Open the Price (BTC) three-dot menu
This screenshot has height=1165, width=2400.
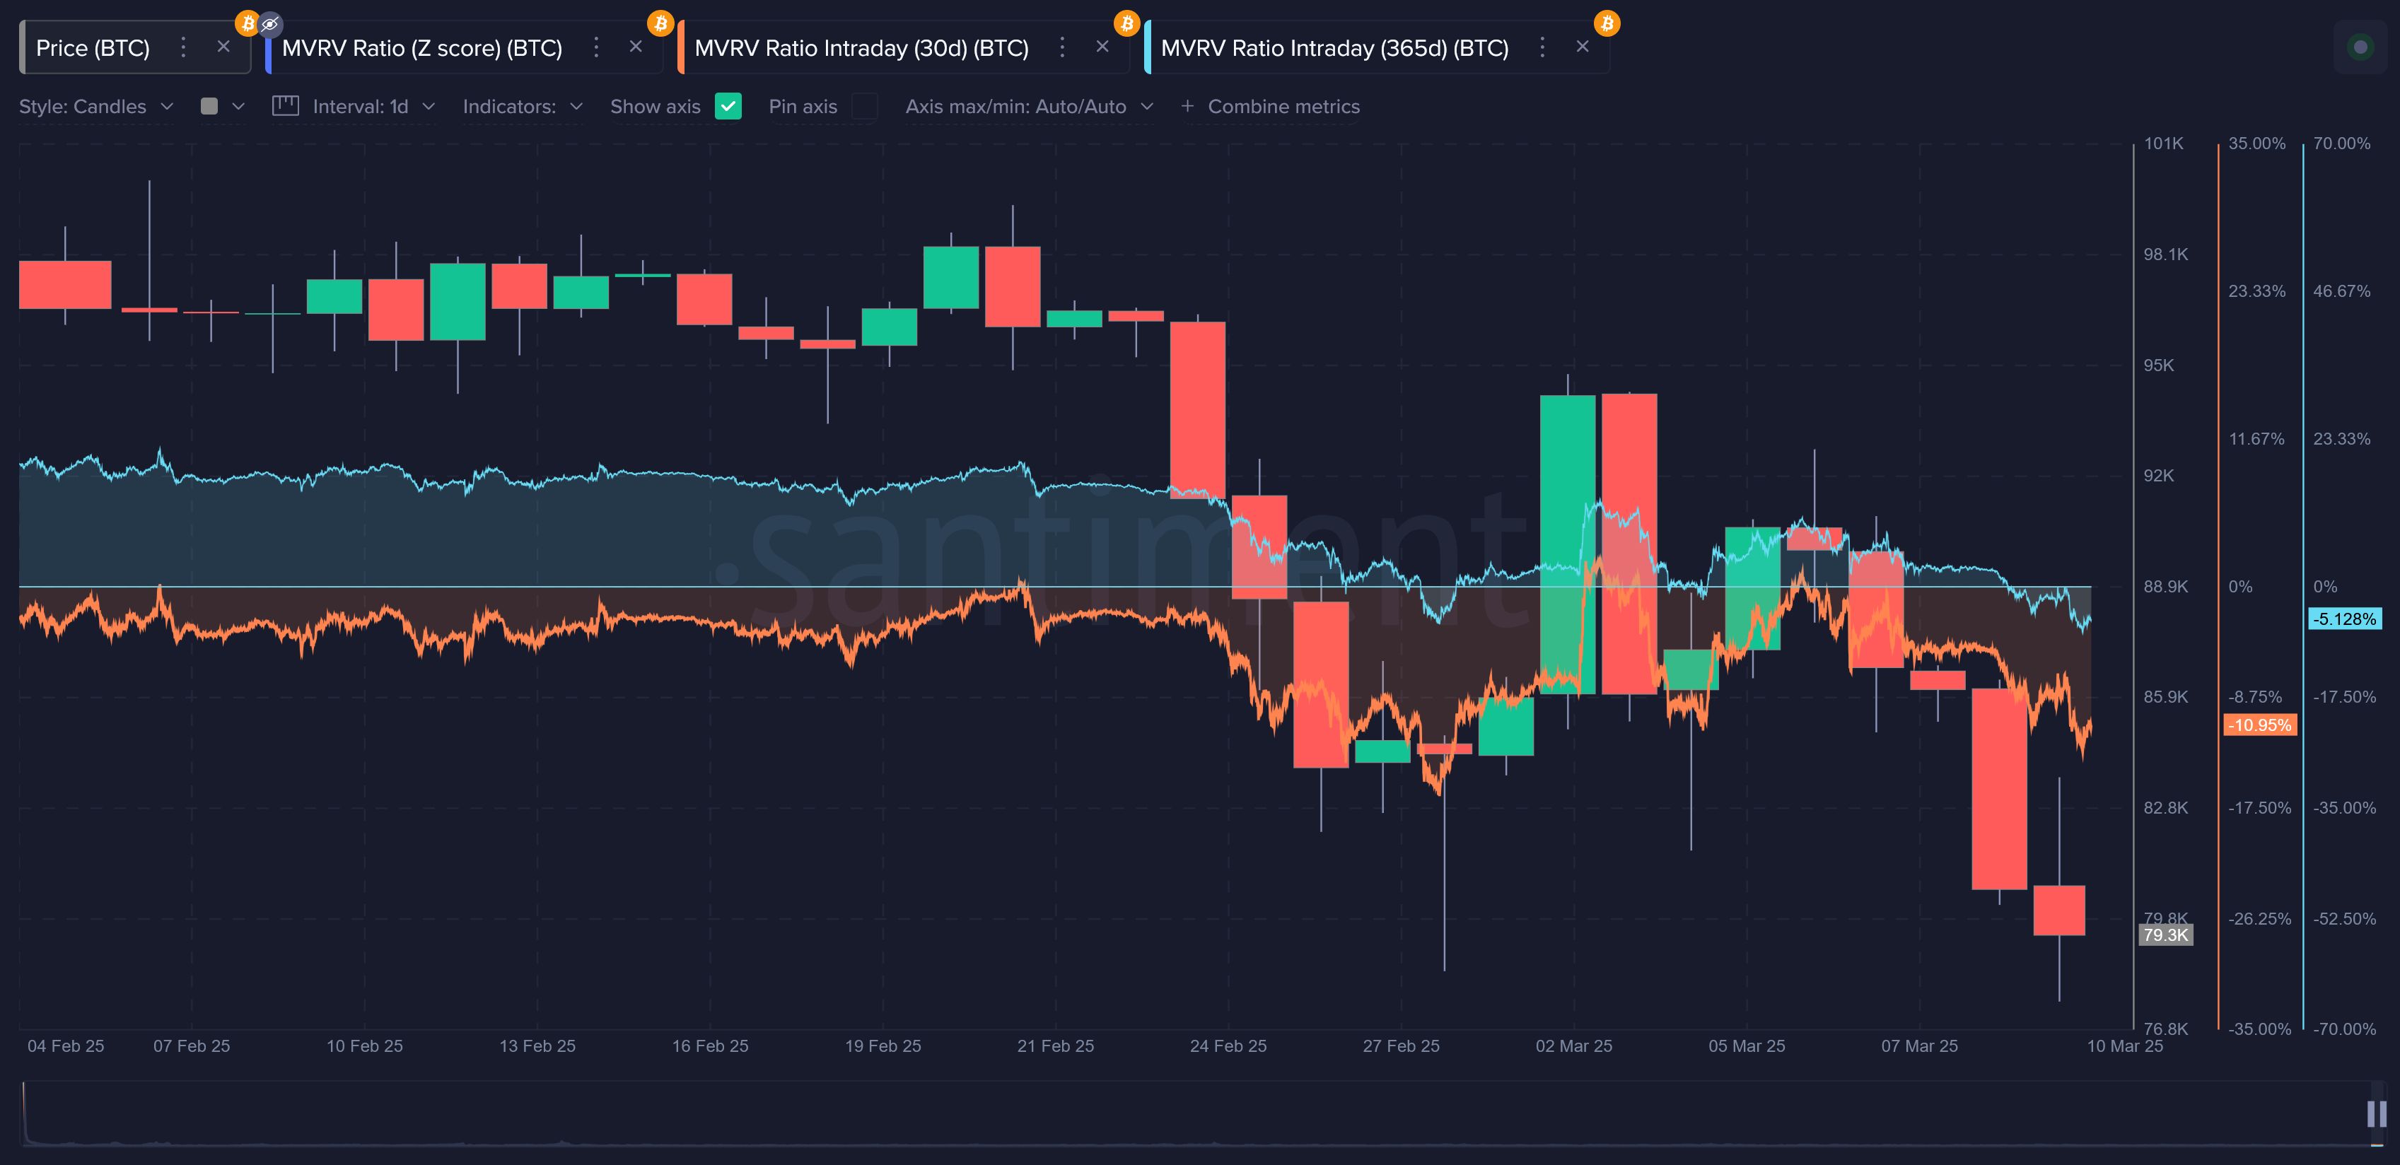(184, 47)
